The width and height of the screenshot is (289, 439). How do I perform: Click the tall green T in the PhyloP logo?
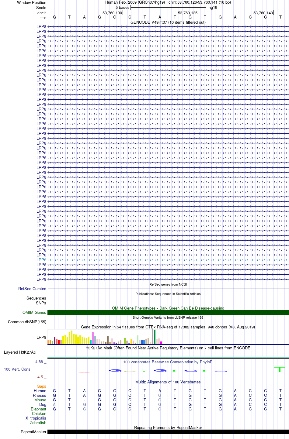[280, 369]
